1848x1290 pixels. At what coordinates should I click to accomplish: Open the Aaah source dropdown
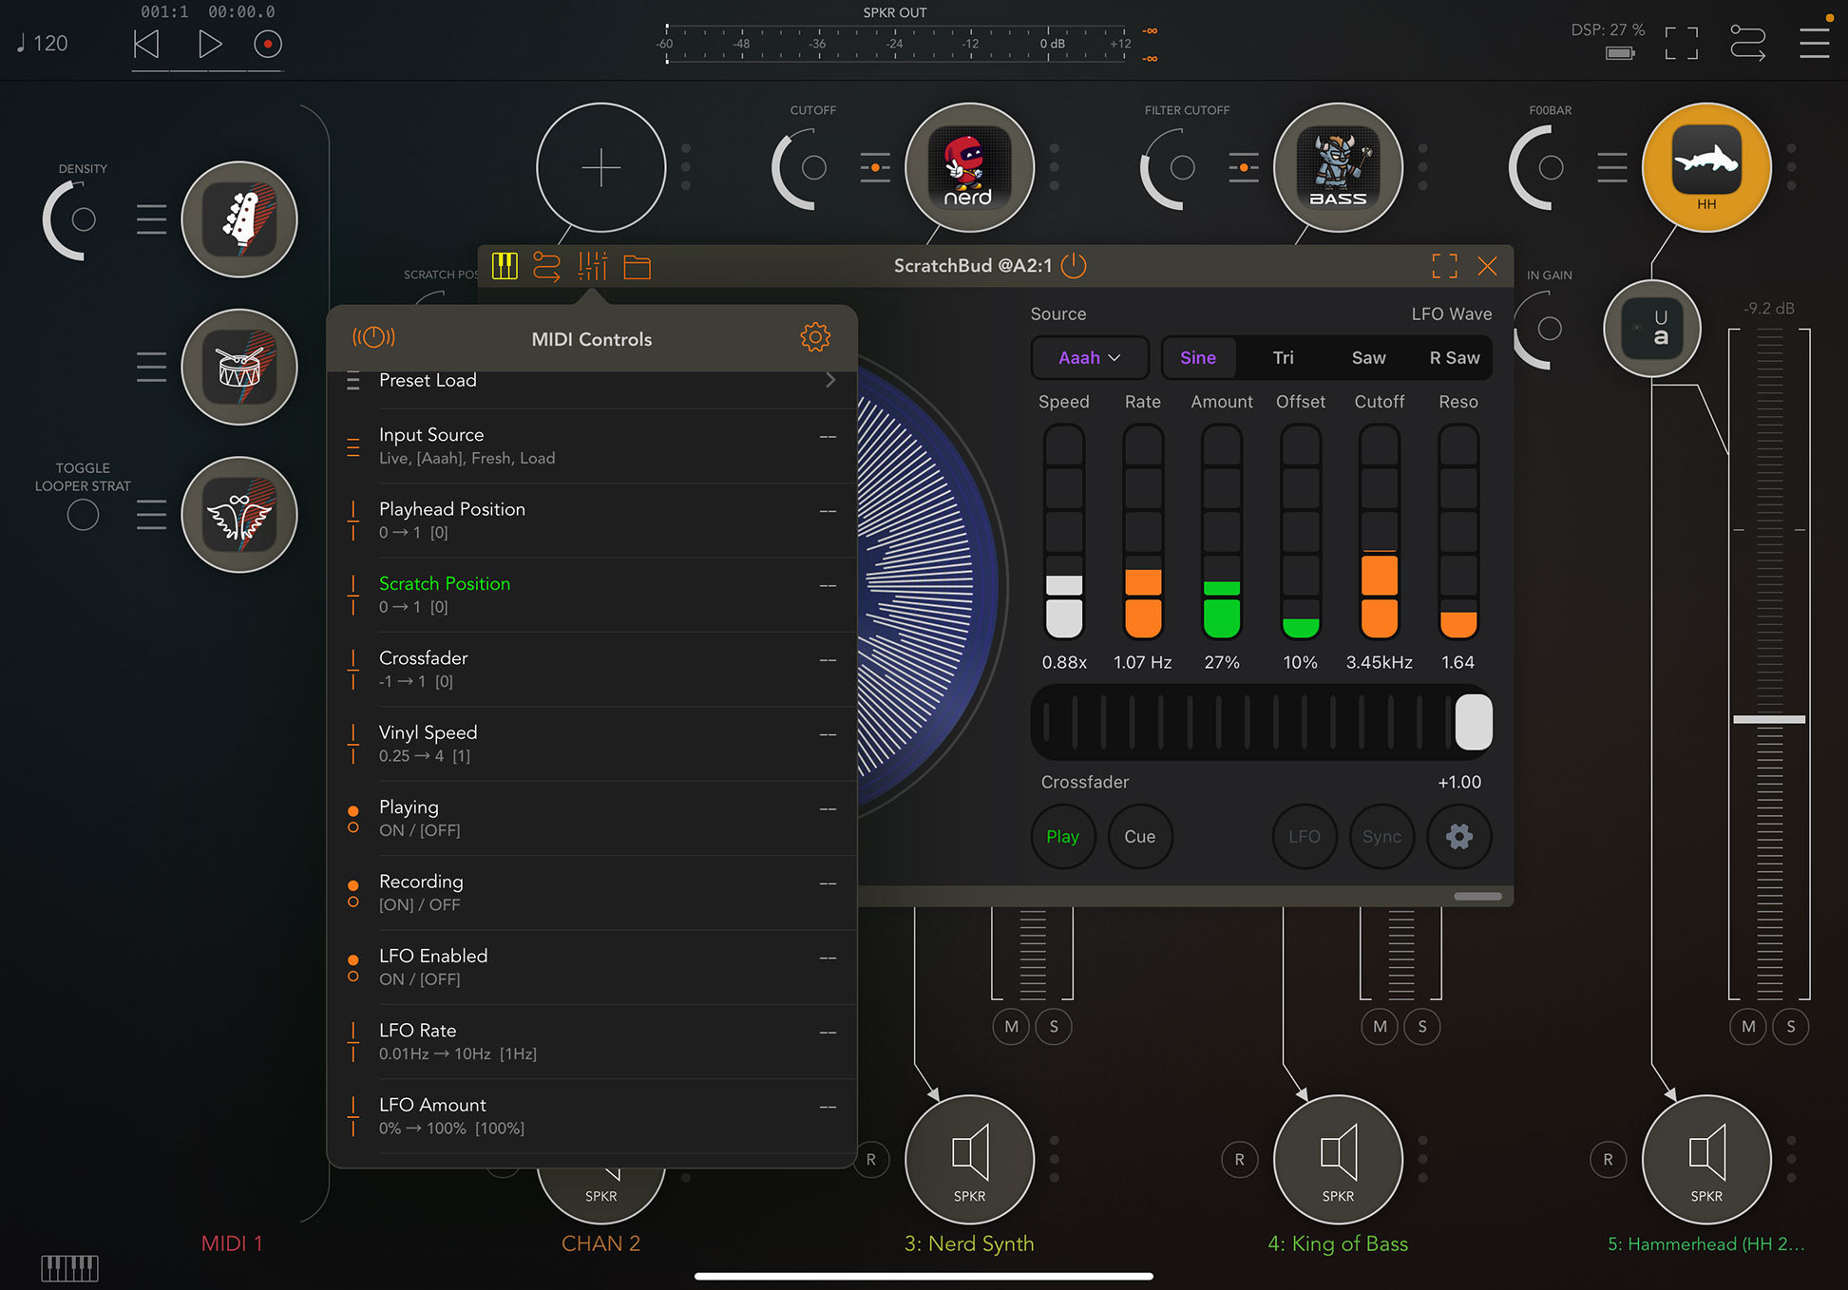(x=1089, y=357)
